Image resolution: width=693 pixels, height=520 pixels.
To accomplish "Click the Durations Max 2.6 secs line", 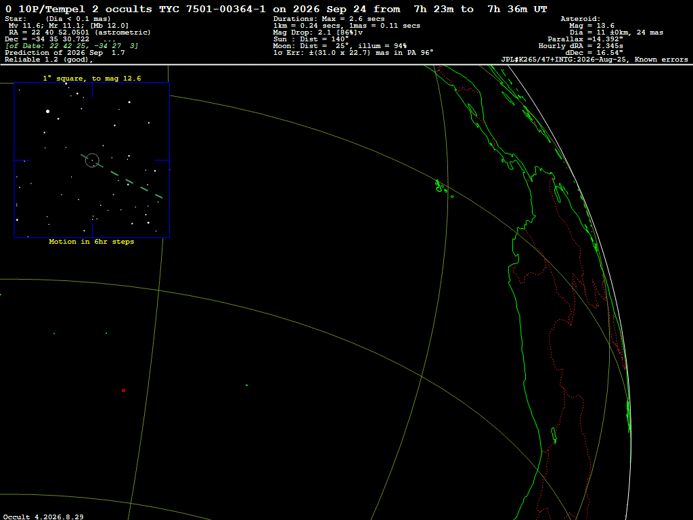I will 329,19.
